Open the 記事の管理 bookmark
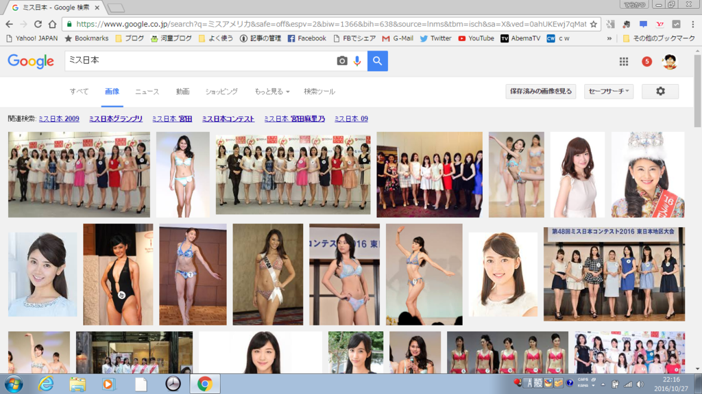702x394 pixels. pos(261,38)
